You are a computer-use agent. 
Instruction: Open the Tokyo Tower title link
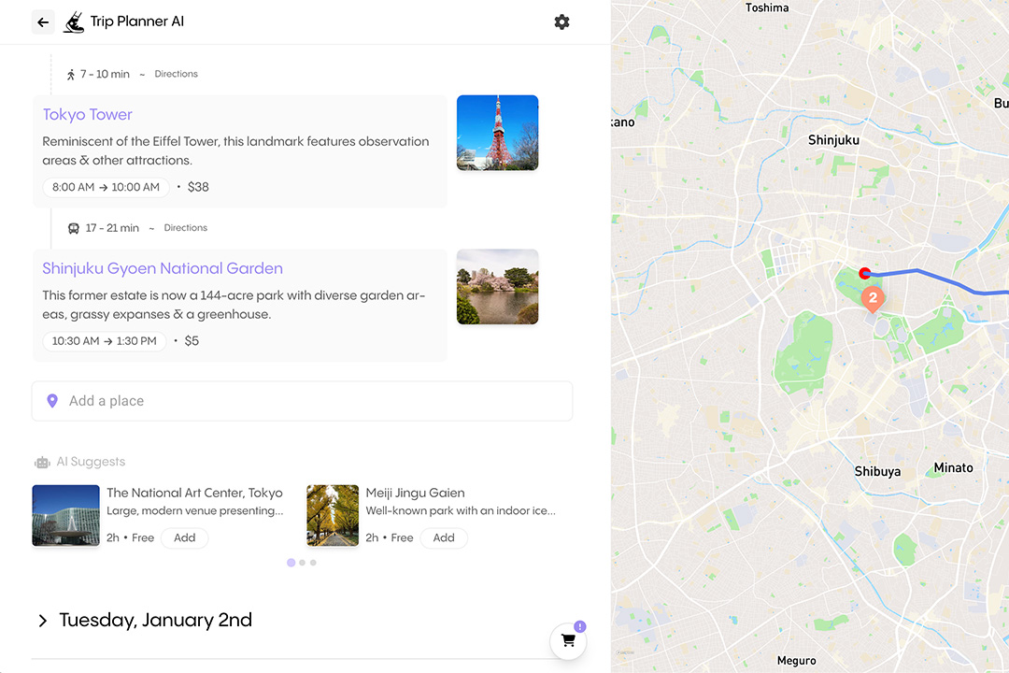[88, 115]
